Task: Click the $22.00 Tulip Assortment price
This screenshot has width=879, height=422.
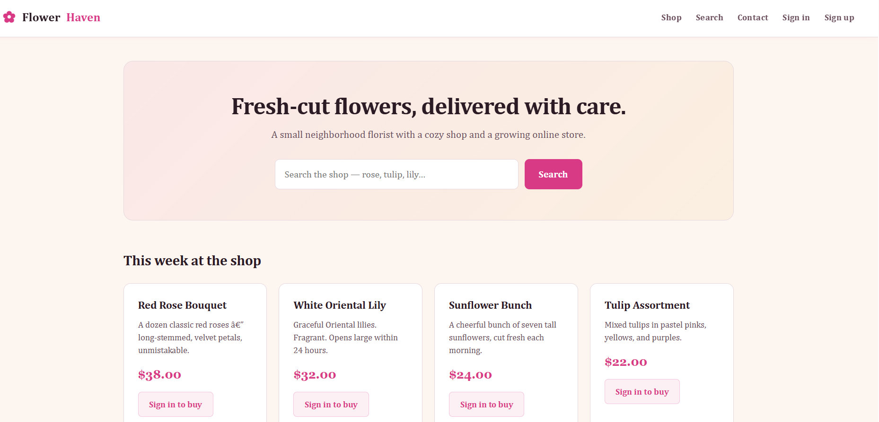Action: (625, 362)
